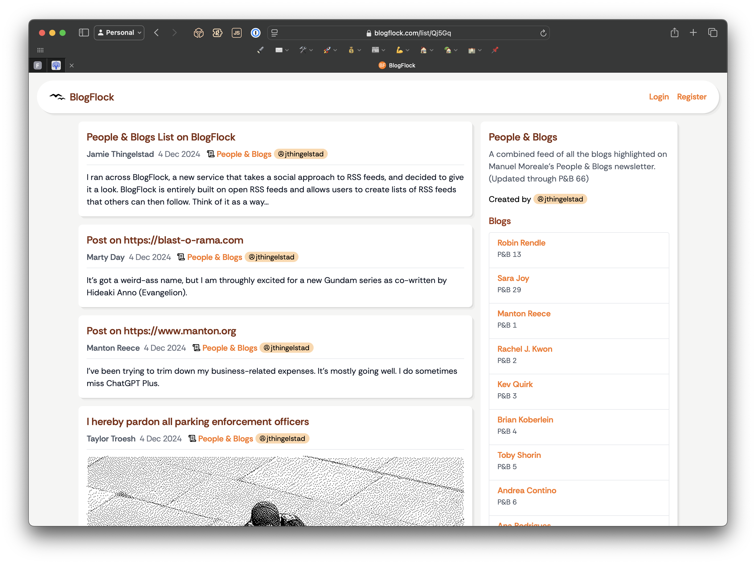Click @jthingelstad tag on Jamie Thingelstad post

coord(301,154)
